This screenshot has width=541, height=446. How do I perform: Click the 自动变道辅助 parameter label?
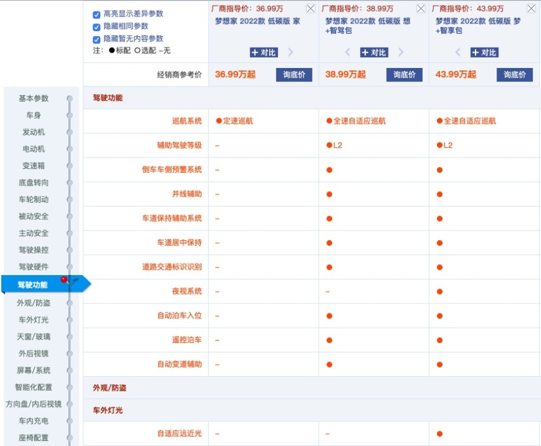[x=180, y=365]
